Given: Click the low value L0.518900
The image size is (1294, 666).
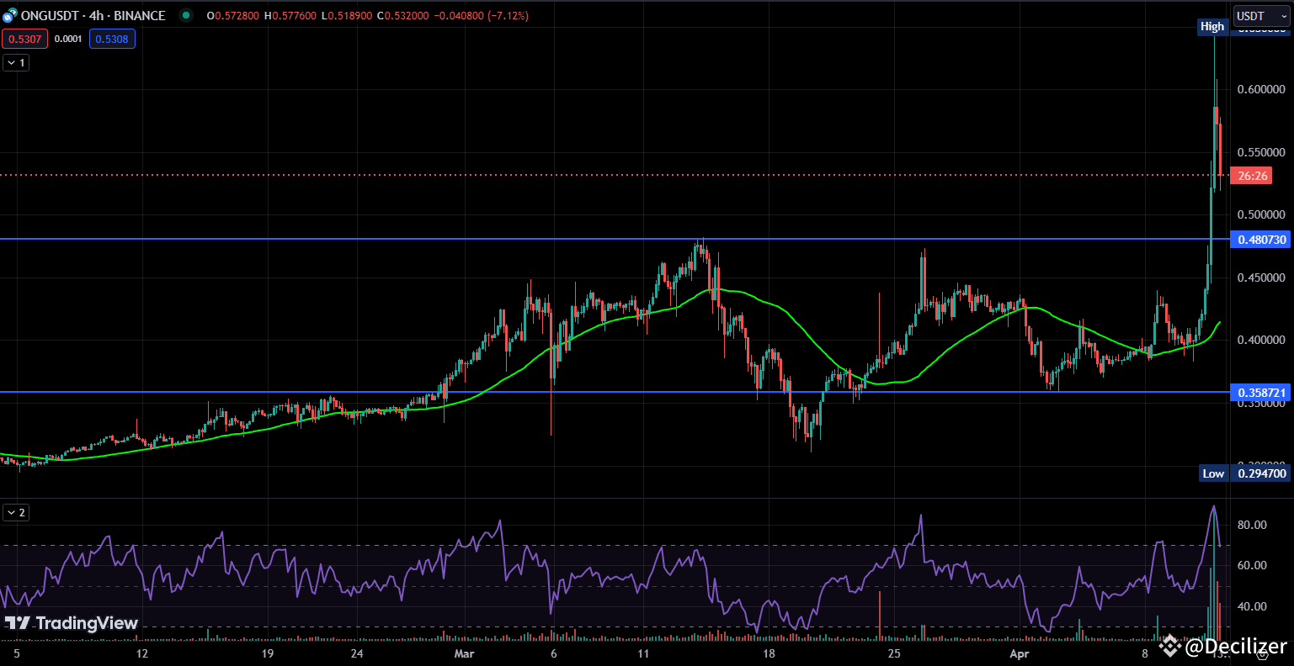Looking at the screenshot, I should click(345, 16).
